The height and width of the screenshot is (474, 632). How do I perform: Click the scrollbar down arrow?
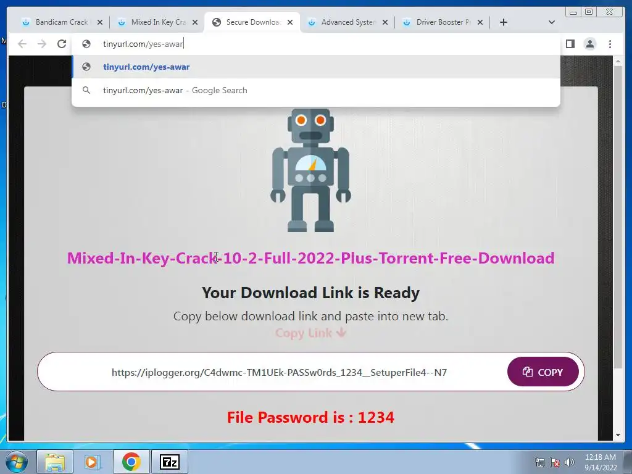click(618, 435)
